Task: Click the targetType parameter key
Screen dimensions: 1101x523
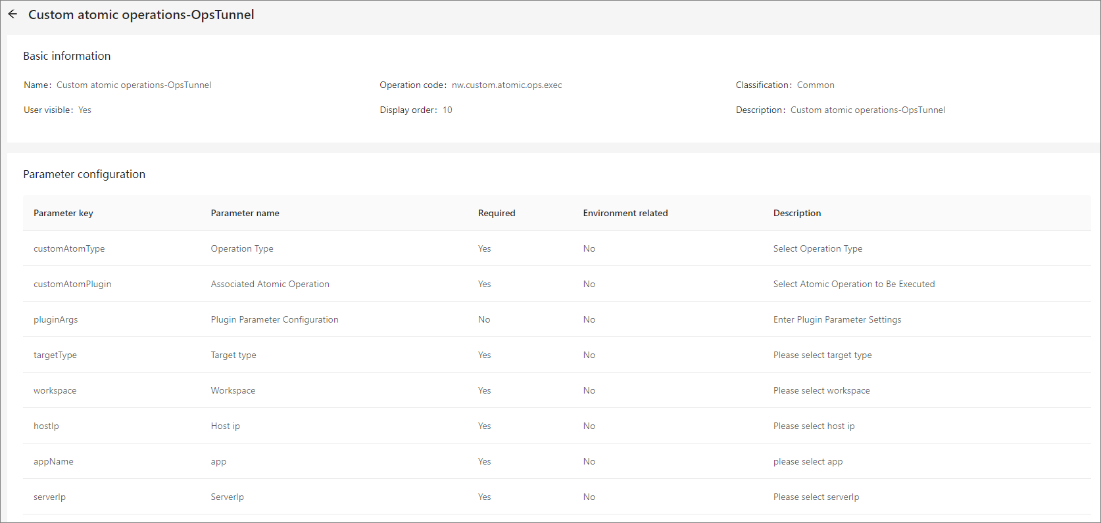Action: [x=55, y=355]
